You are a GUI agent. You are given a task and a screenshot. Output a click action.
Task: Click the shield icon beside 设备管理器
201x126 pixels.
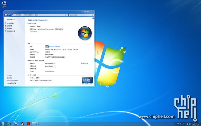pyautogui.click(x=6, y=23)
